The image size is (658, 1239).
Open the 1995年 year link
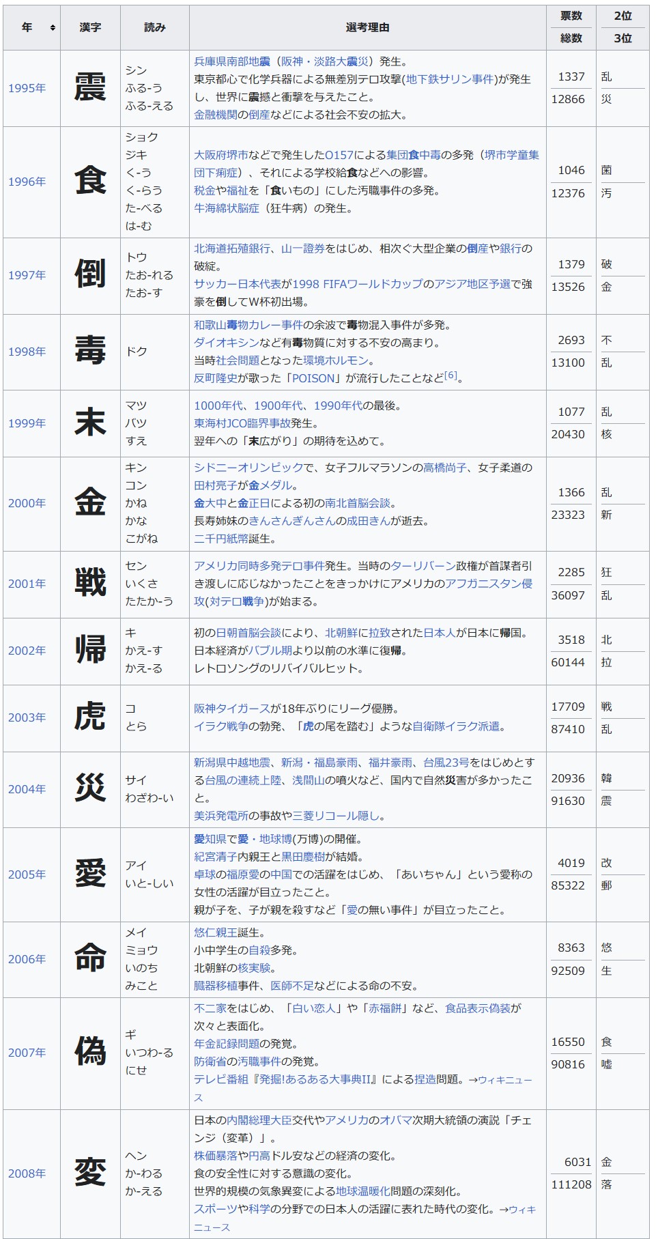click(27, 88)
